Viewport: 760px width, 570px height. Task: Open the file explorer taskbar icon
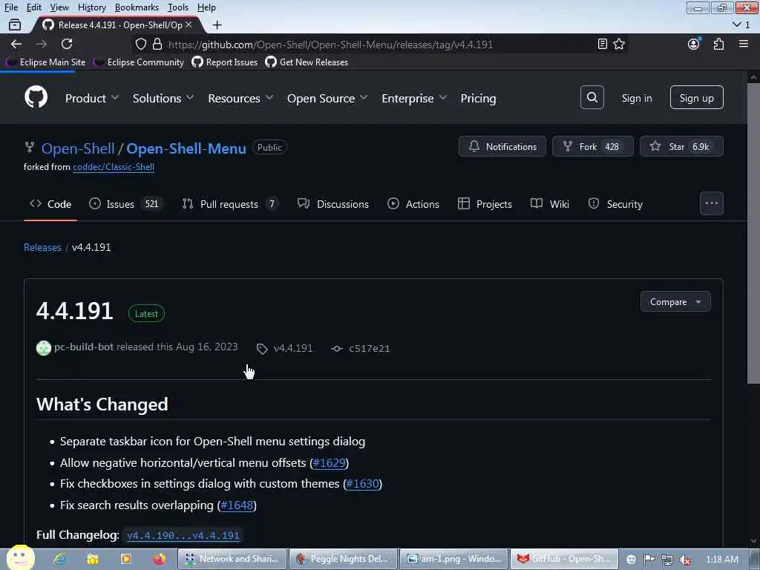coord(93,559)
